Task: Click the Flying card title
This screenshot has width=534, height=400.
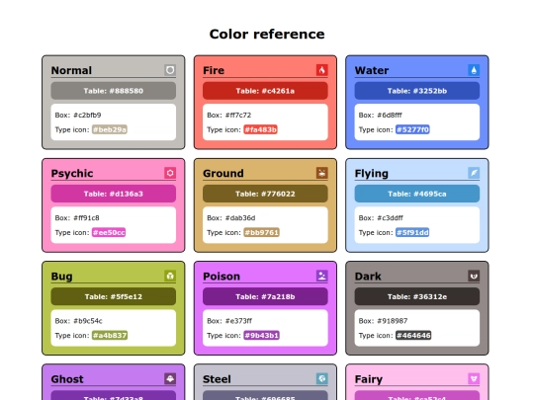Action: (x=372, y=174)
